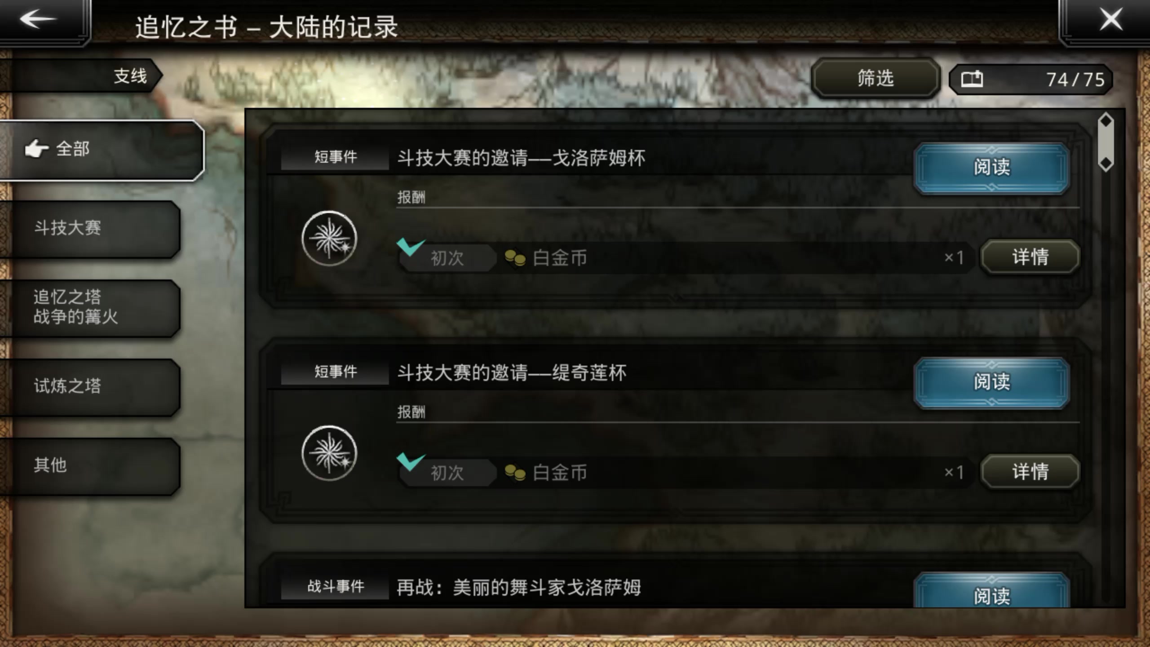1150x647 pixels.
Task: Click the list scrollbar handle
Action: click(1106, 142)
